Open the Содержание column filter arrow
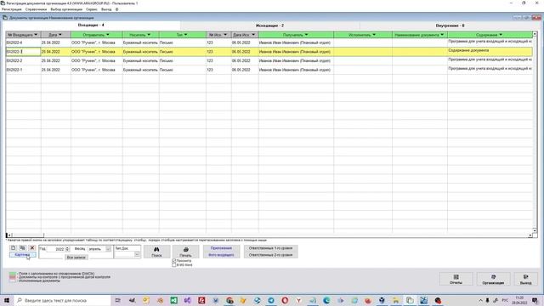544x306 pixels. 501,35
